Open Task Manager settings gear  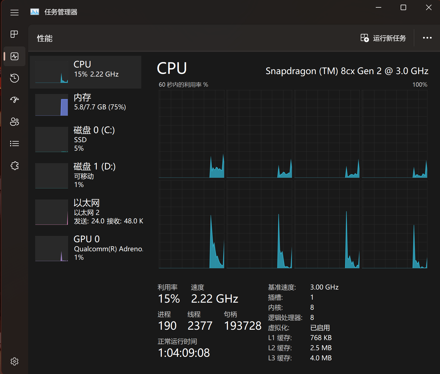tap(14, 361)
